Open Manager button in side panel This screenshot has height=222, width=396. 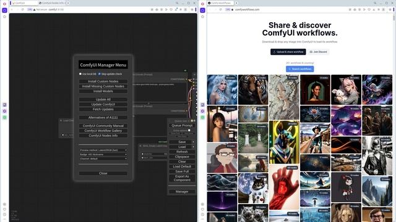click(182, 192)
